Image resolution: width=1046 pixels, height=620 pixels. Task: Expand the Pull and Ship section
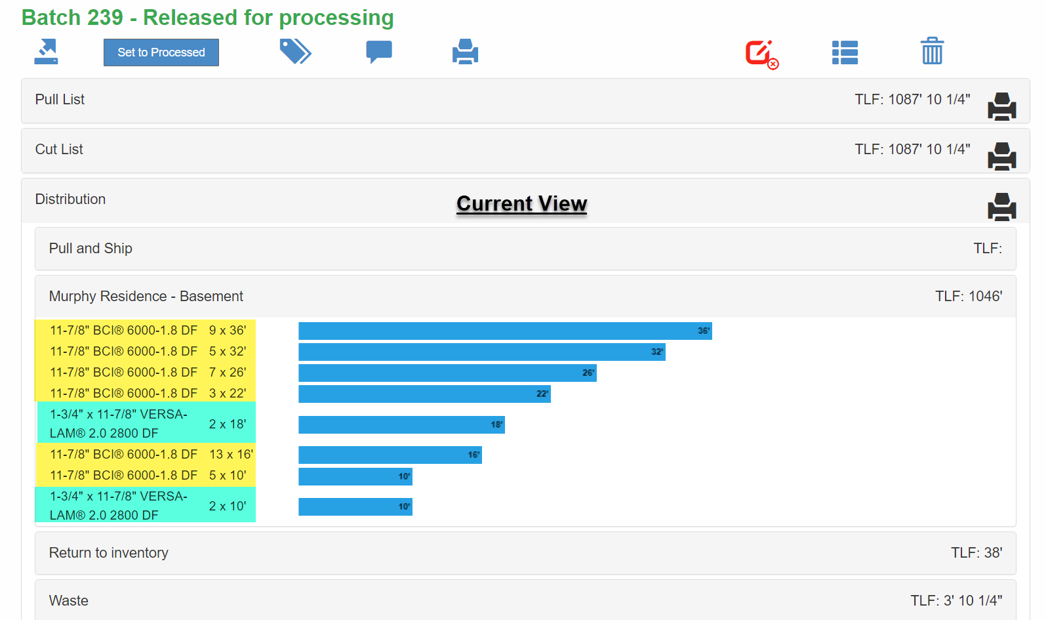[x=525, y=249]
